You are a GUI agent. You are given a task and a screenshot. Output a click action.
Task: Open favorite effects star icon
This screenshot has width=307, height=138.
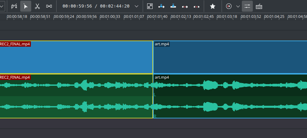[x=213, y=6]
